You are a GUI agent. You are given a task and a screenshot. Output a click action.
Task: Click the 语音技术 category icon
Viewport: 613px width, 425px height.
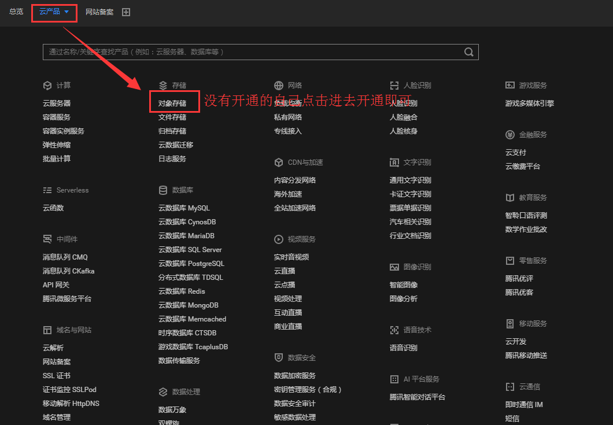tap(394, 330)
